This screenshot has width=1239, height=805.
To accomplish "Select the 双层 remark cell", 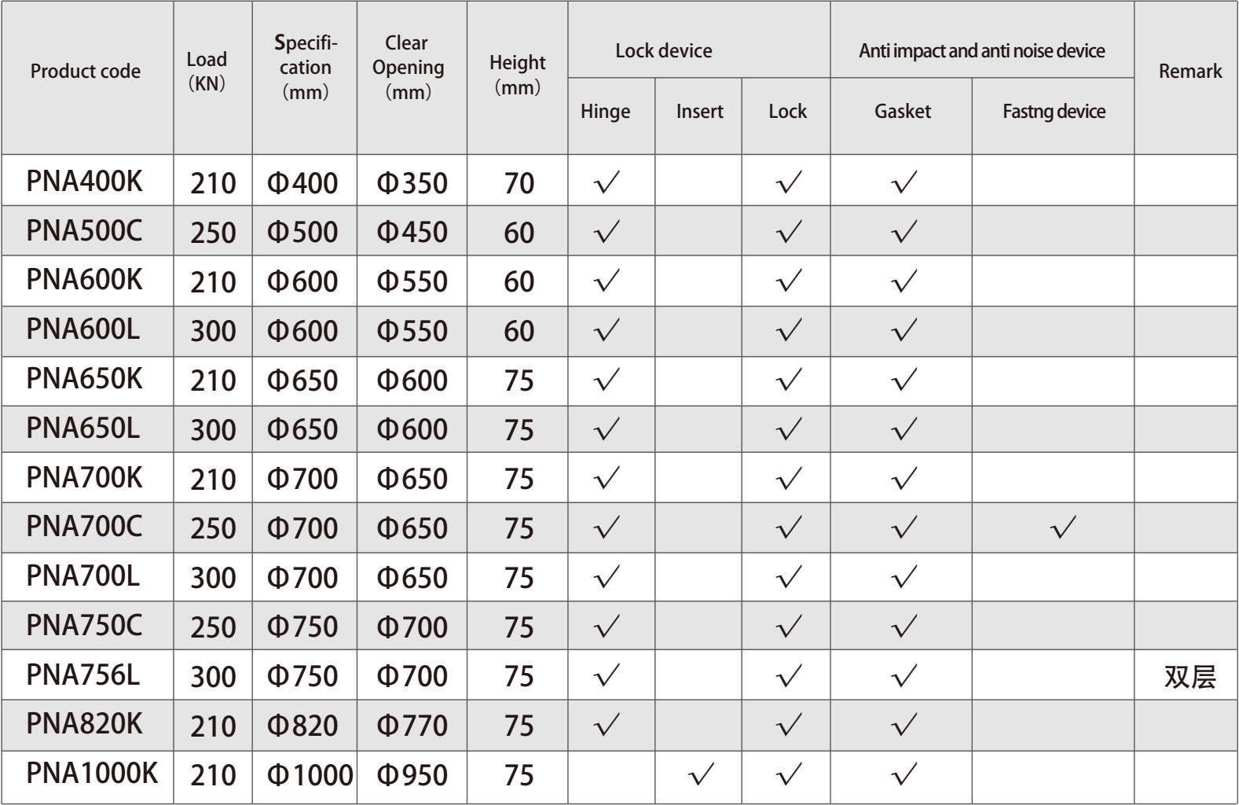I will [x=1190, y=676].
